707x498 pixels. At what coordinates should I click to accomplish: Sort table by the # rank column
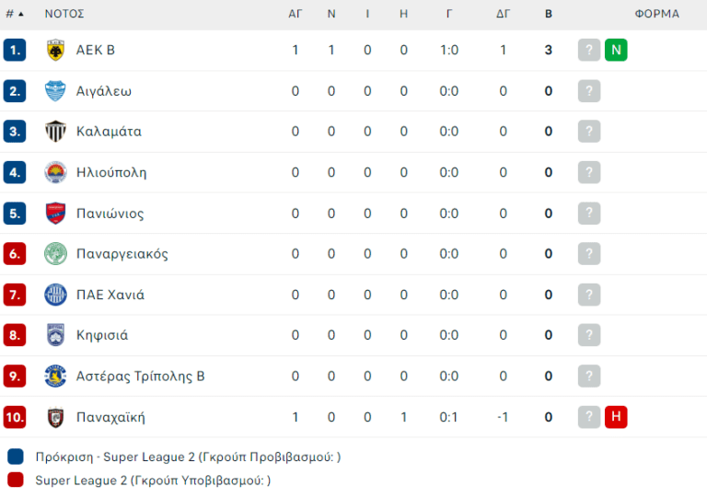pyautogui.click(x=14, y=14)
